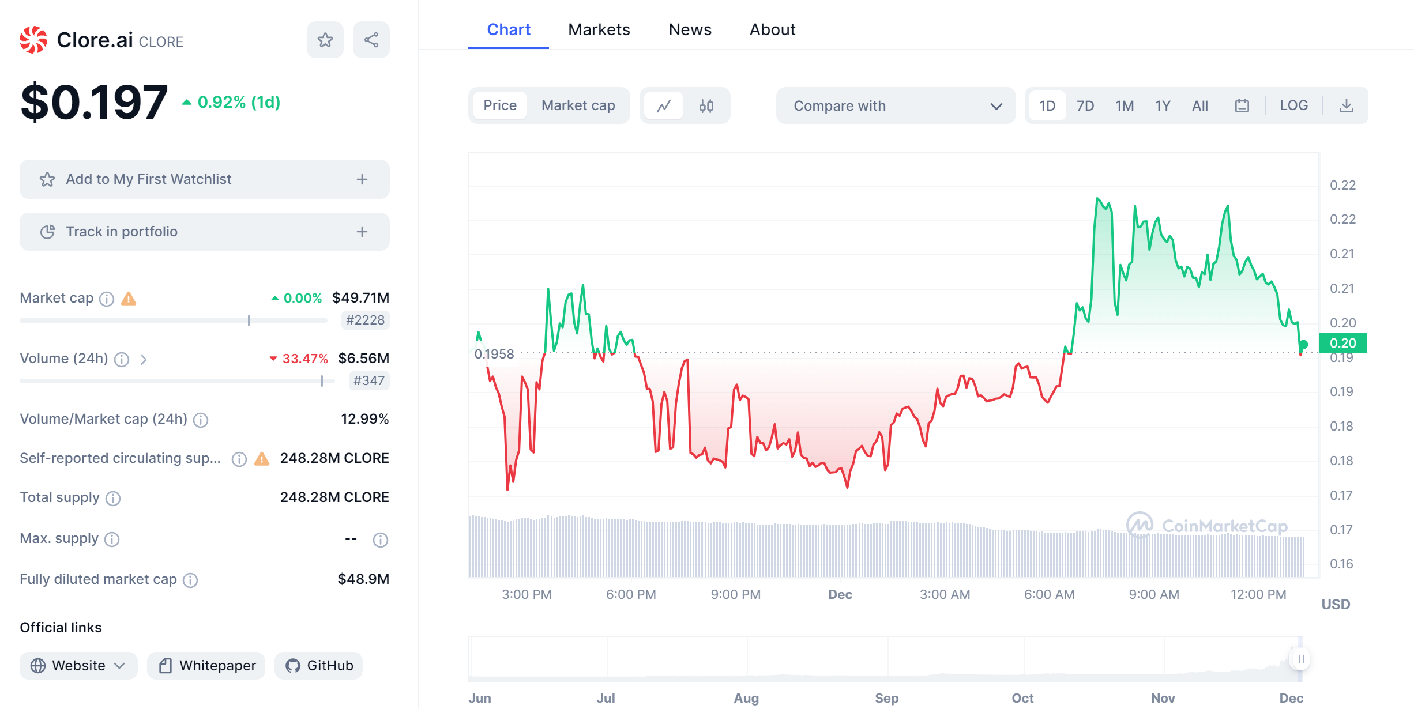Open the Markets tab

(x=599, y=29)
